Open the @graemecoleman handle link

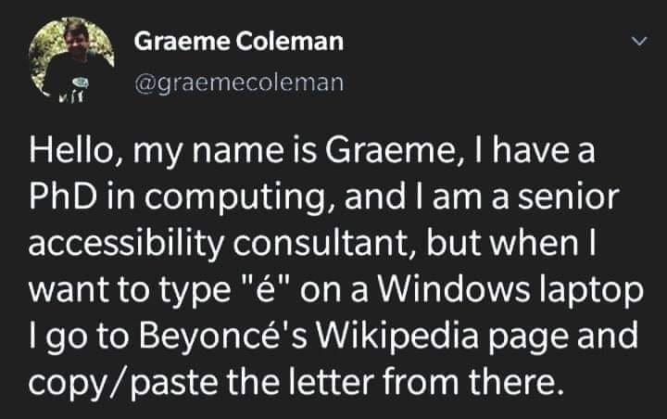click(239, 83)
